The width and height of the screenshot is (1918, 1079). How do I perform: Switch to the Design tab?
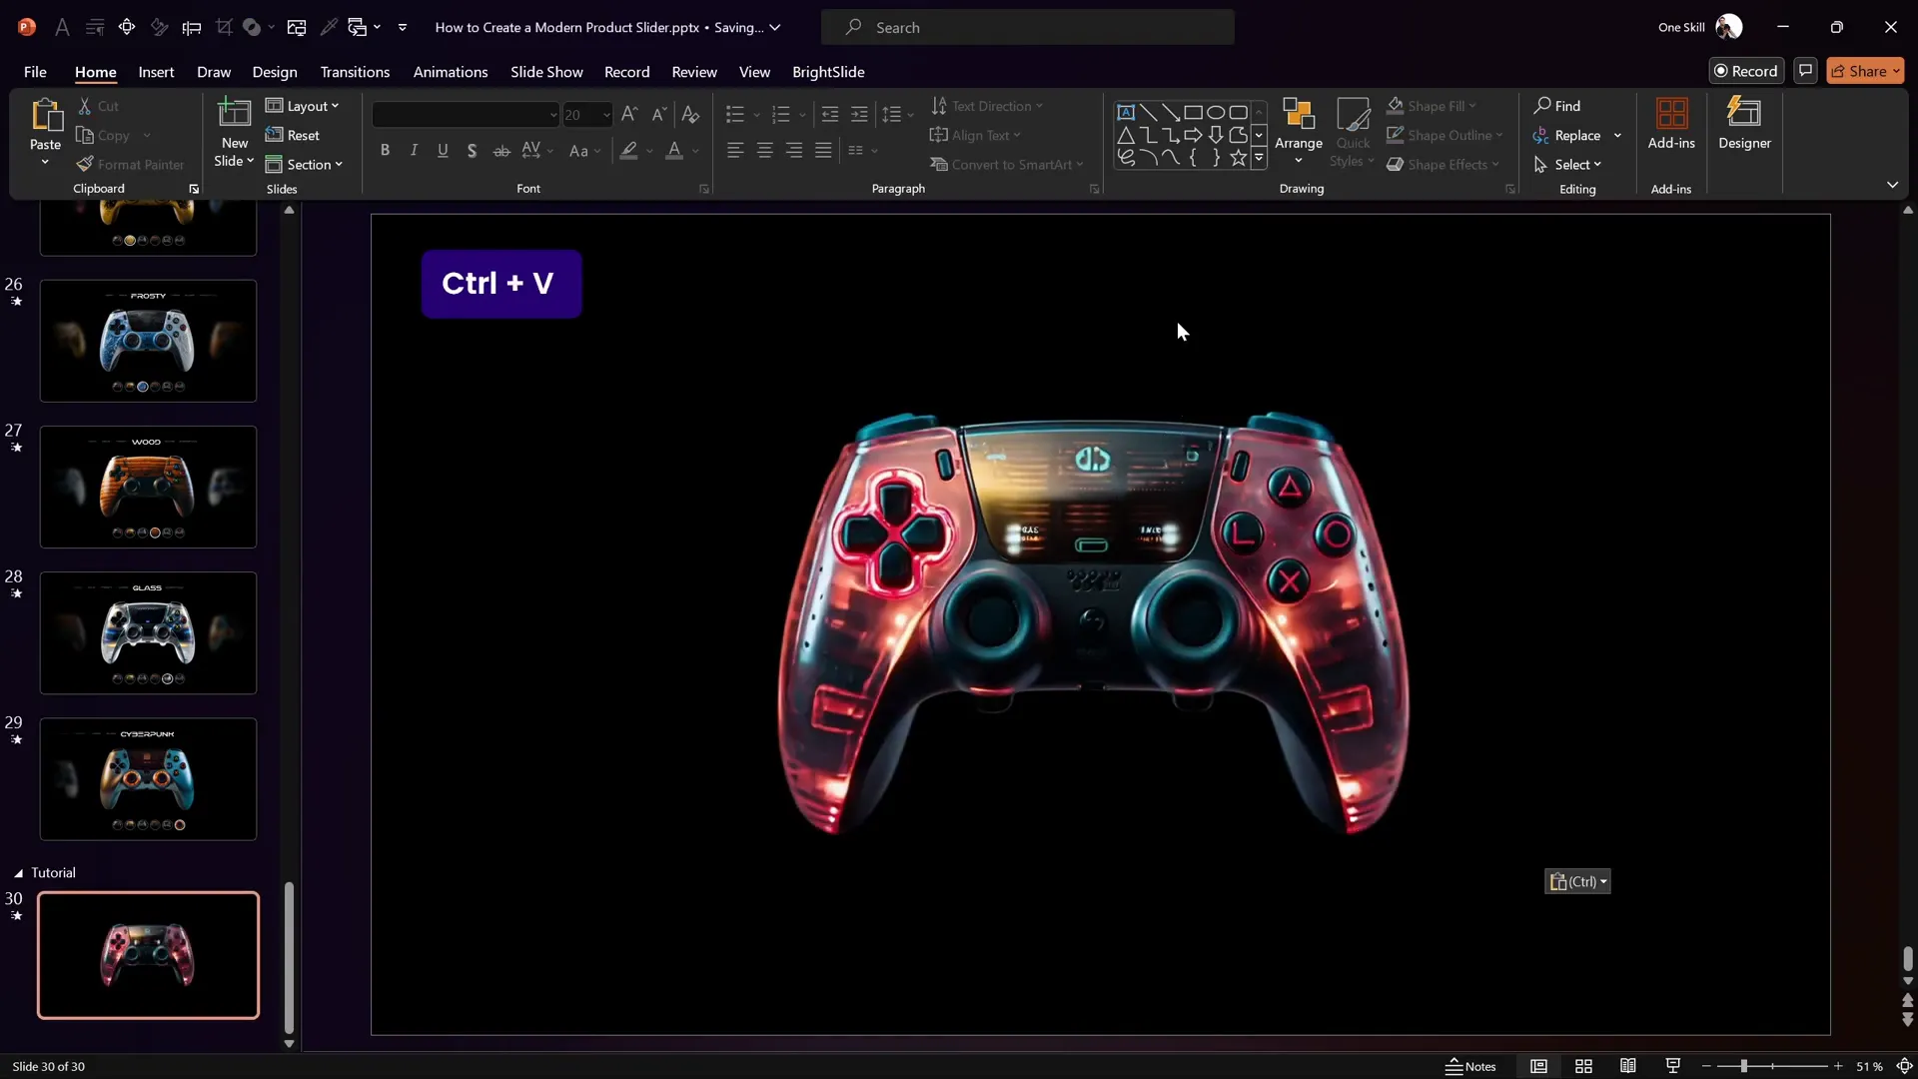(275, 72)
